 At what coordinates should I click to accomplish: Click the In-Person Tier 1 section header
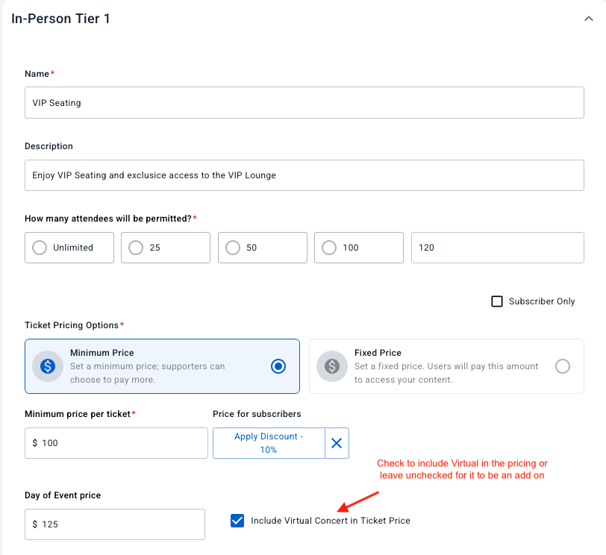61,19
